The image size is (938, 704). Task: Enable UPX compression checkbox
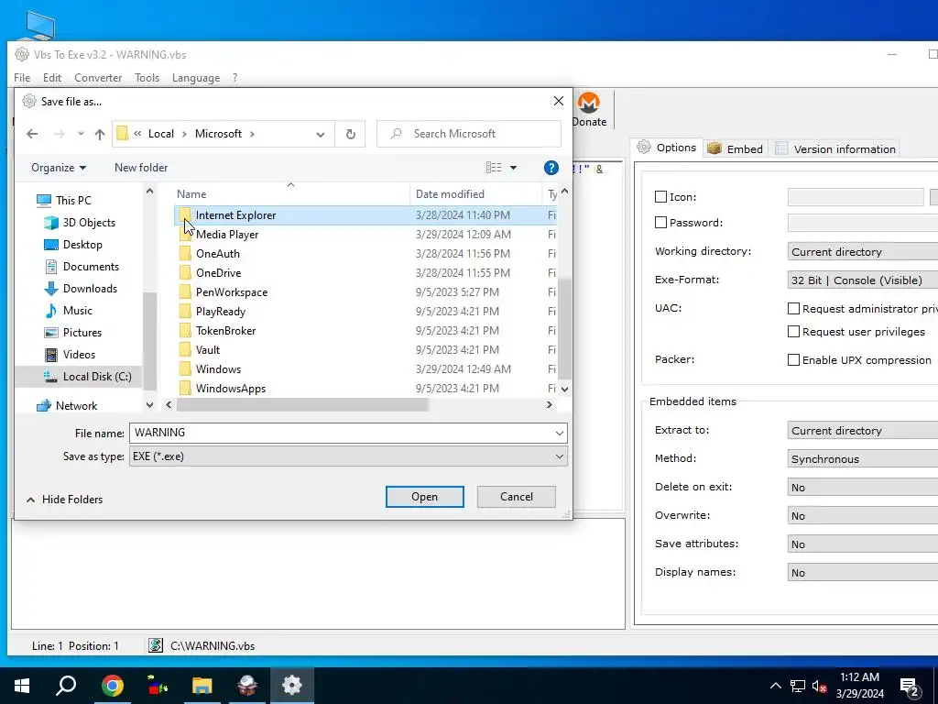793,360
